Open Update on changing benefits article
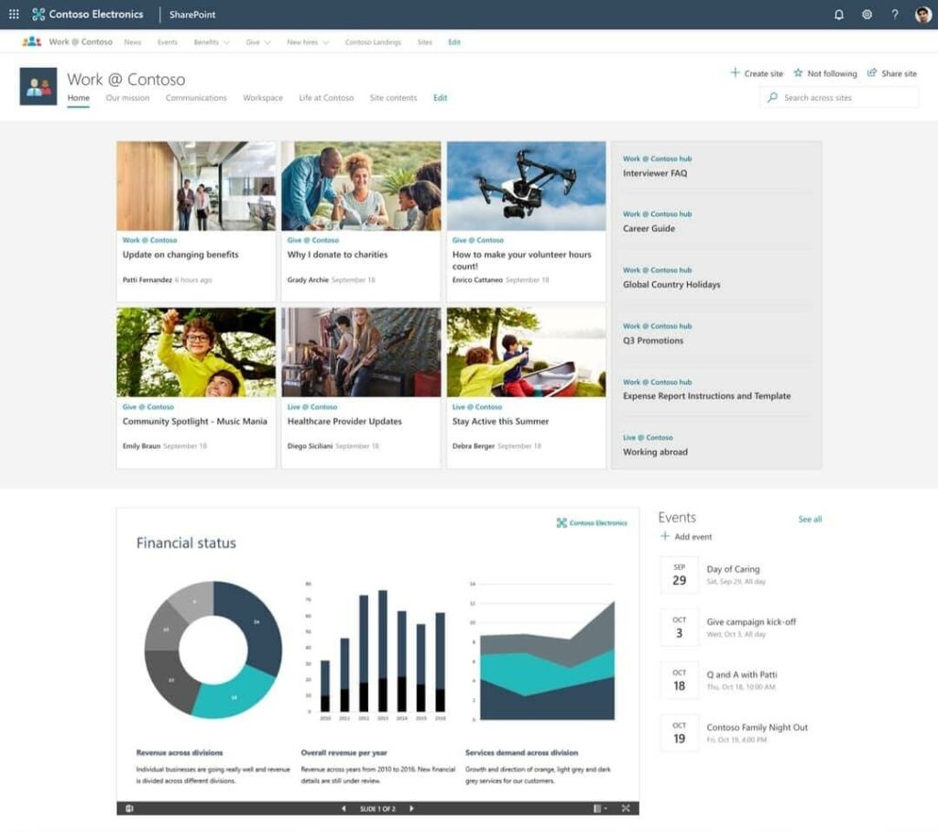The width and height of the screenshot is (938, 832). 180,255
